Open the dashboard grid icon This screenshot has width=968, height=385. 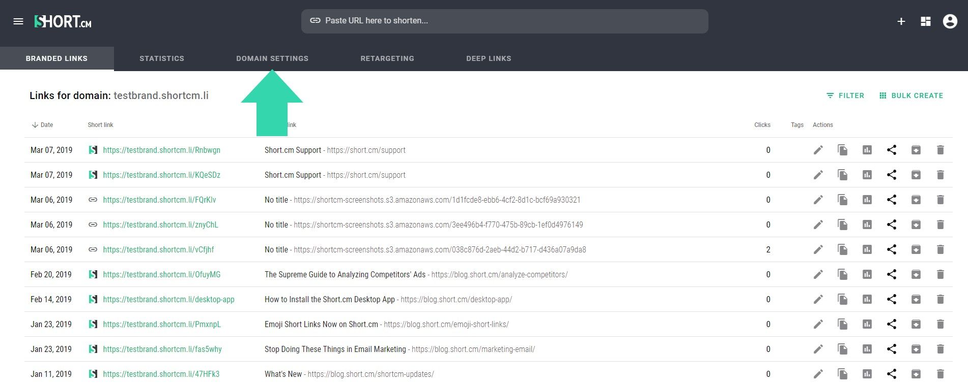coord(926,21)
